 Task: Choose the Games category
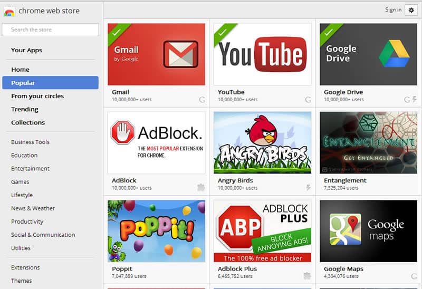click(20, 182)
